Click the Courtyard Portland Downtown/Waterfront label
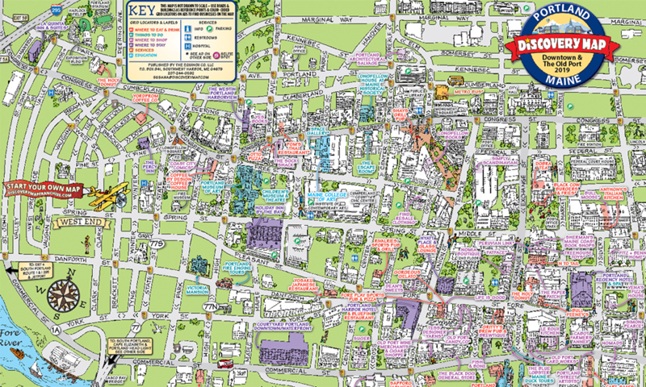646x387 pixels. (283, 327)
